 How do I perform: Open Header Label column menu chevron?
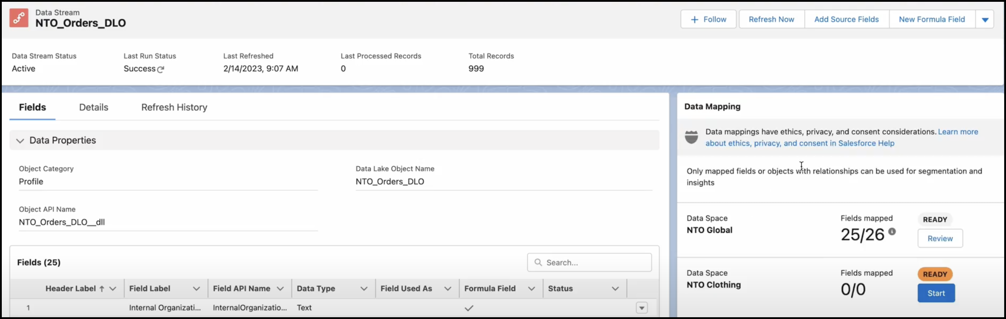point(113,289)
